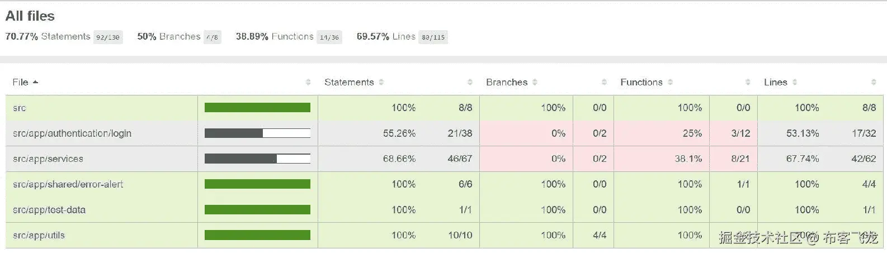Click sort arrows above functions fraction column
This screenshot has width=887, height=254.
(748, 82)
